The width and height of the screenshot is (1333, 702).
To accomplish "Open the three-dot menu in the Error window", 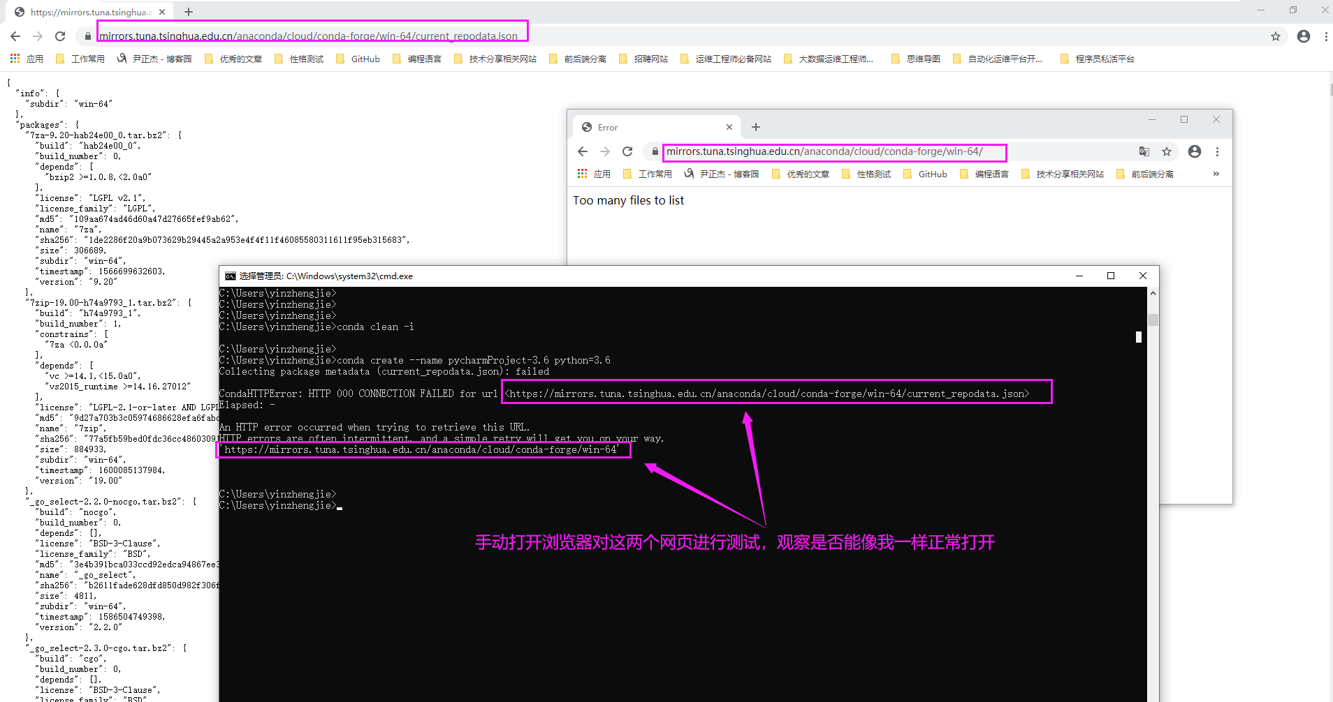I will 1217,151.
